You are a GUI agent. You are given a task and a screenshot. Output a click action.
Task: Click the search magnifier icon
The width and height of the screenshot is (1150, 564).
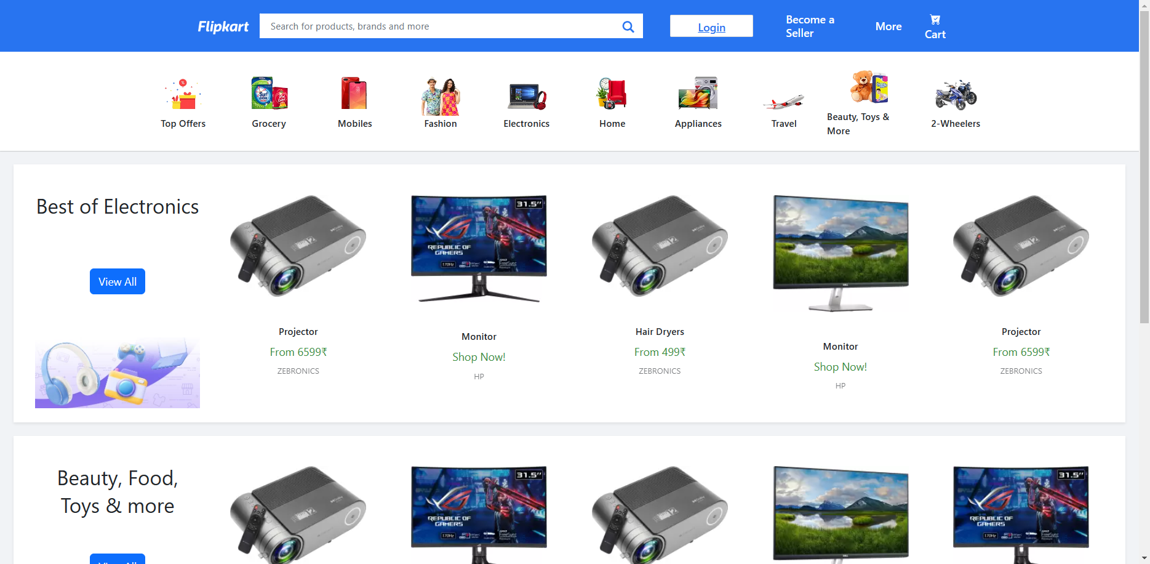pyautogui.click(x=628, y=26)
